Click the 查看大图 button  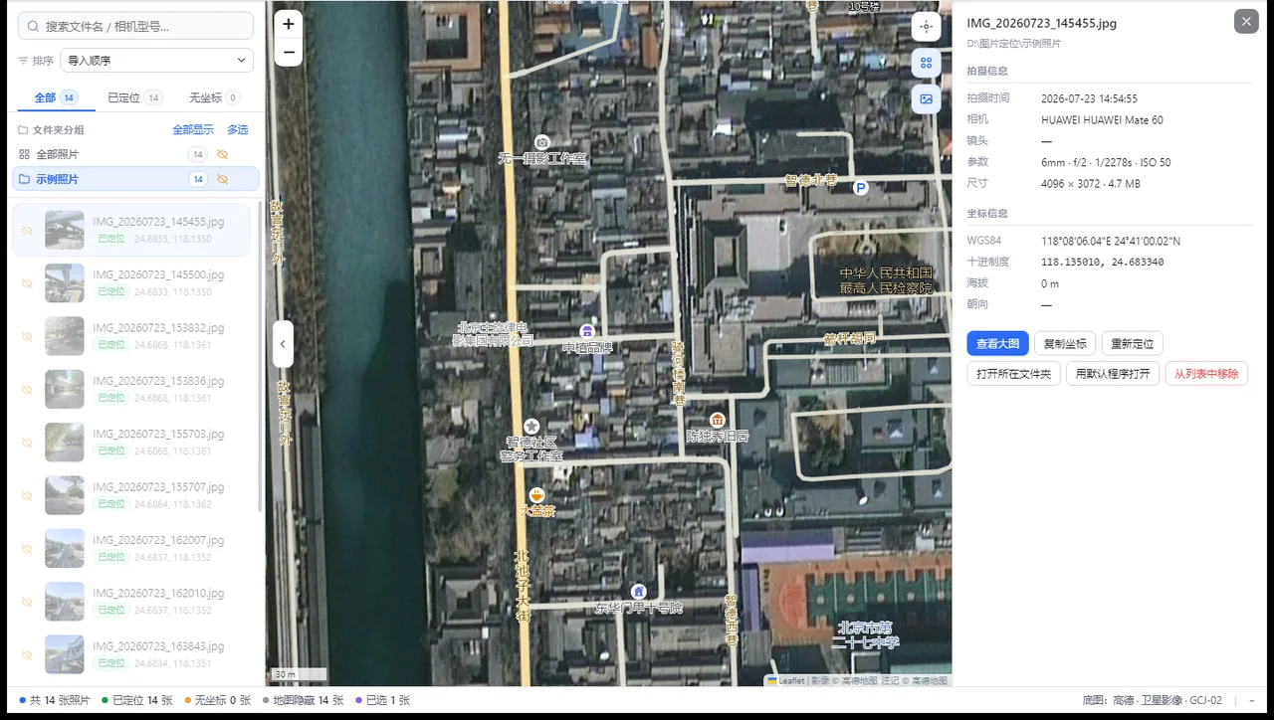click(997, 344)
